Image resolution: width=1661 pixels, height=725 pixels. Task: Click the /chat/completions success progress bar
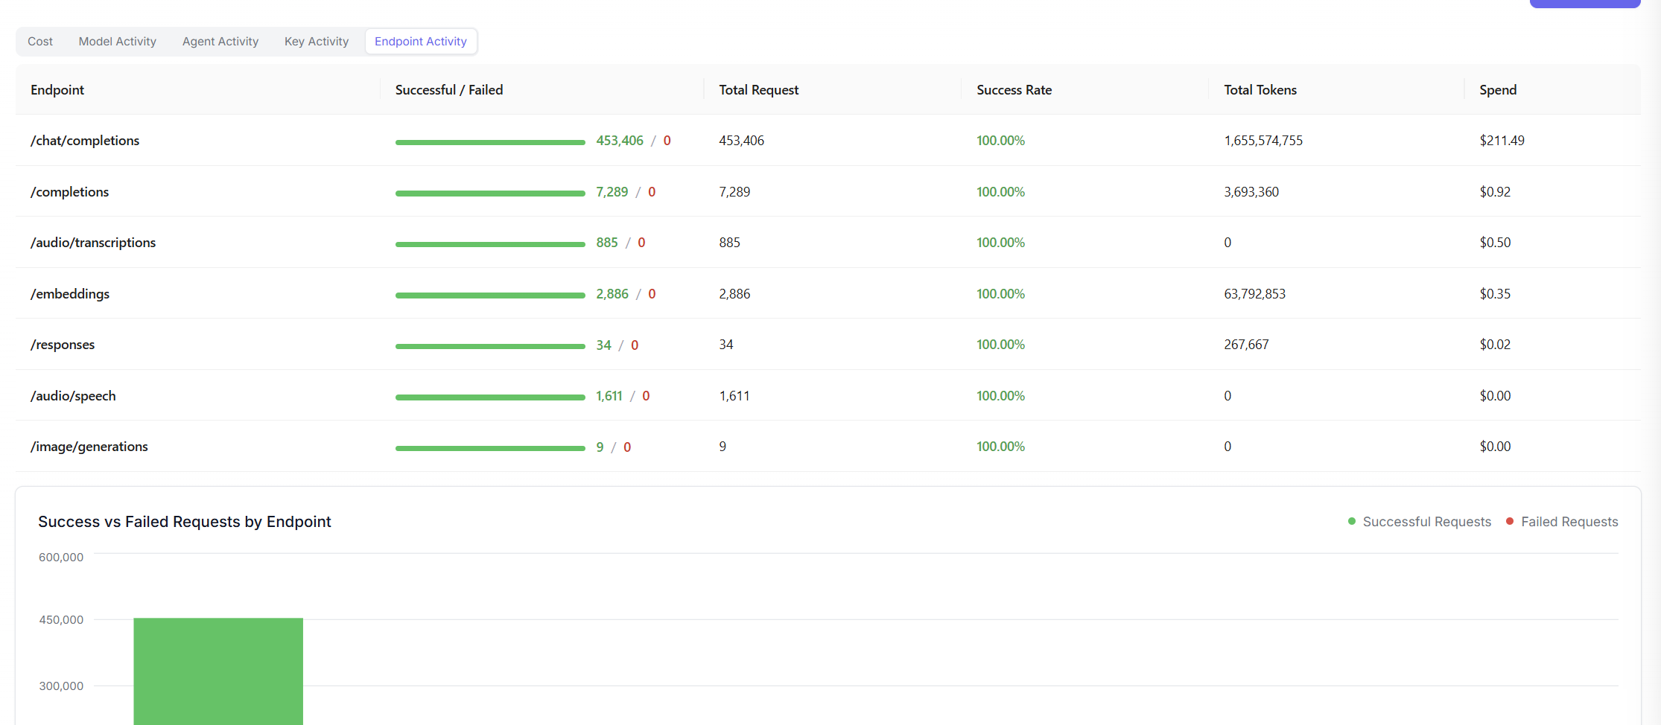coord(490,142)
